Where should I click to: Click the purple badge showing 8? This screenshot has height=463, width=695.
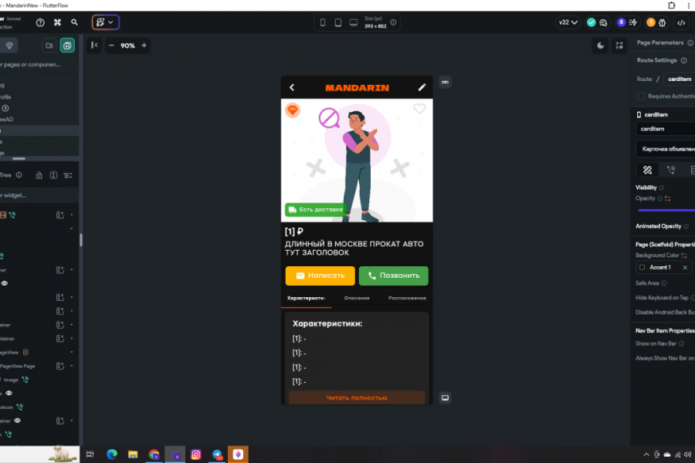click(621, 22)
